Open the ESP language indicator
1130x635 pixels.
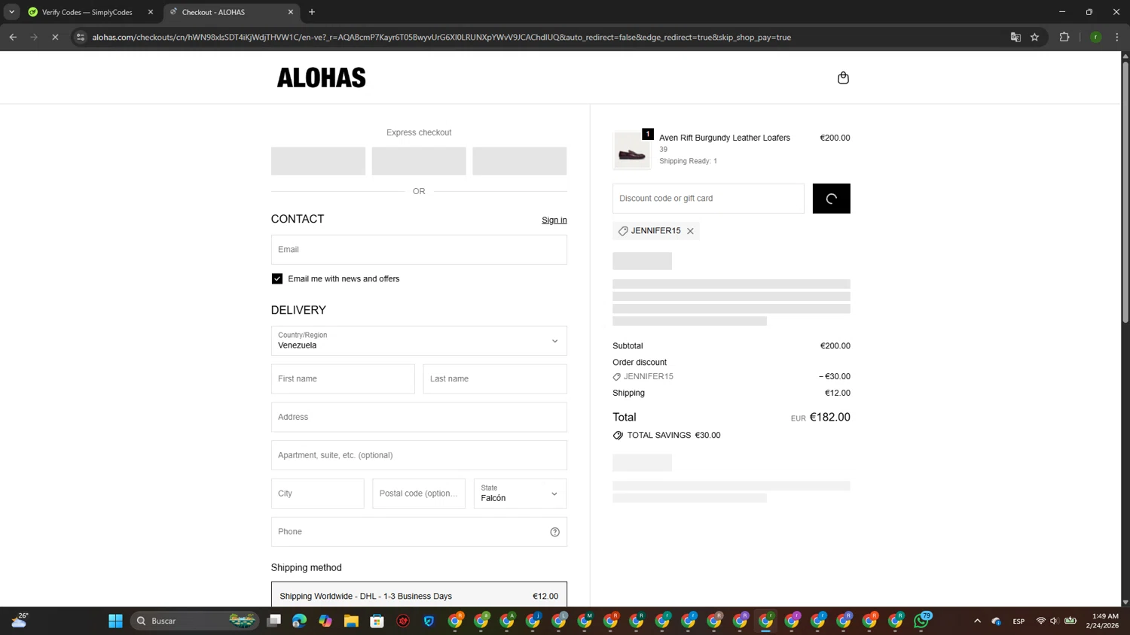tap(1019, 621)
